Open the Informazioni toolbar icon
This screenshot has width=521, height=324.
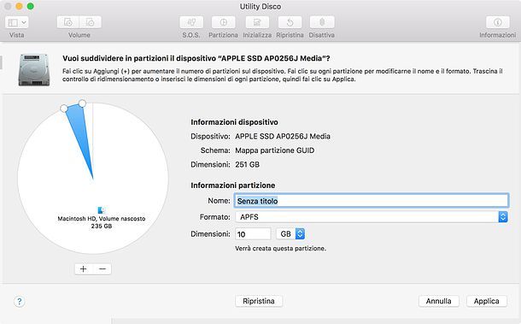click(x=497, y=22)
